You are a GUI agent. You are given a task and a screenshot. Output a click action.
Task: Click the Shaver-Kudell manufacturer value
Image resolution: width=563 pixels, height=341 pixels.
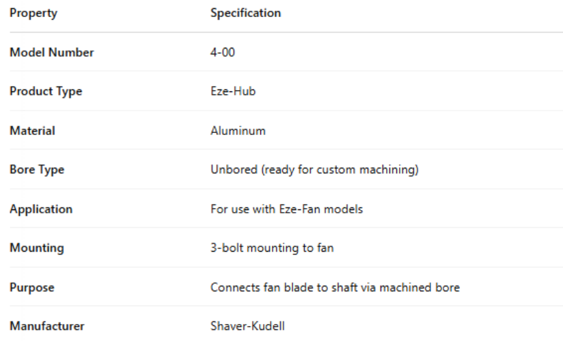tap(247, 326)
